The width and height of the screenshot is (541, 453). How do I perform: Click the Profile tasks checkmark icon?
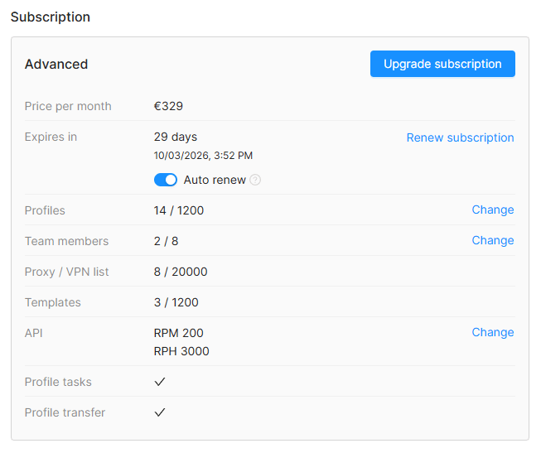pos(160,382)
